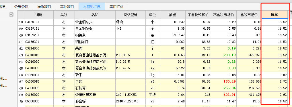Click the 不含税市场价 column header
Screen dimensions: 292x107
tap(224, 15)
